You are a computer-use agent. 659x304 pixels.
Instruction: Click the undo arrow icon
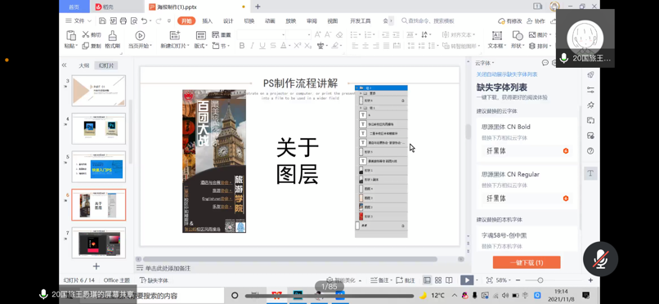145,20
